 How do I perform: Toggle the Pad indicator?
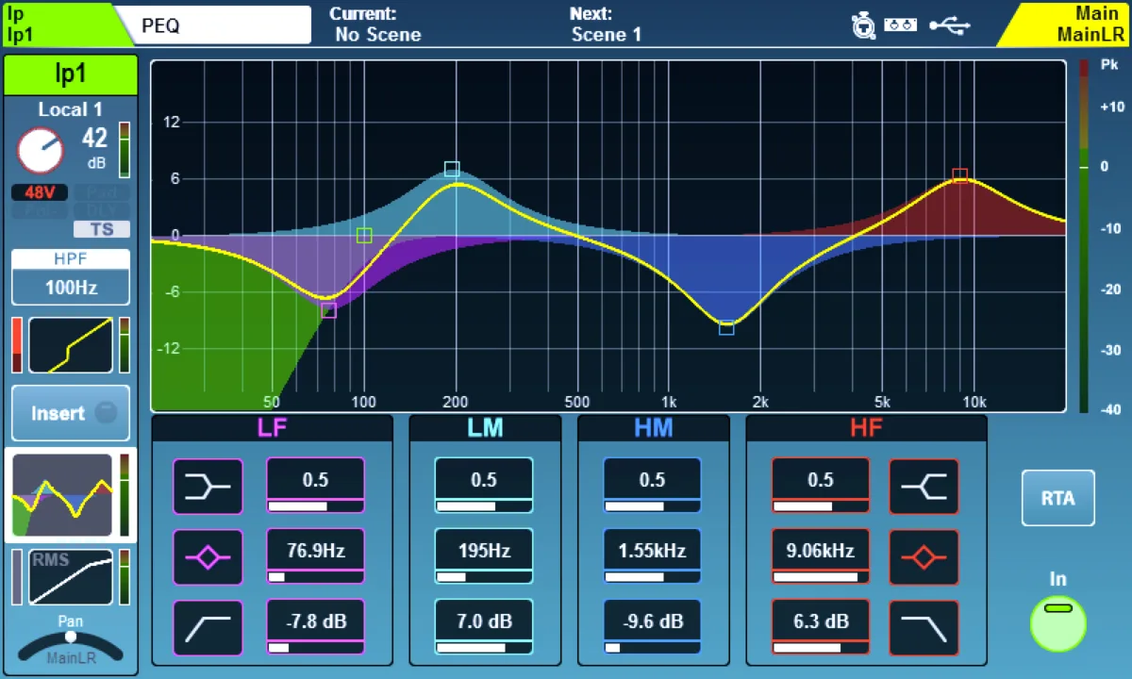coord(102,192)
